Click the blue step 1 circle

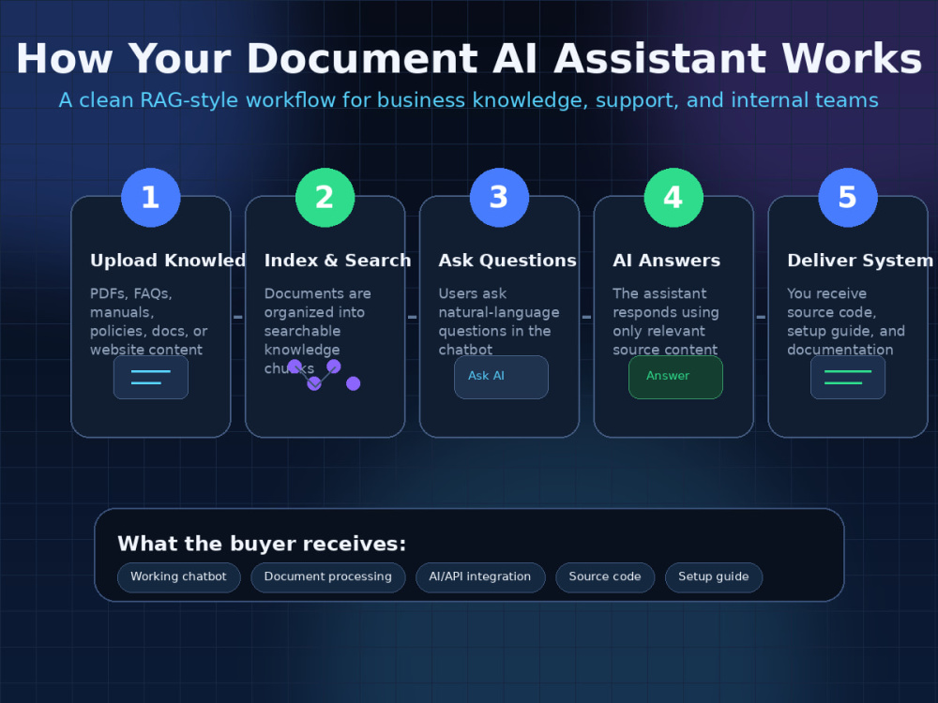(x=151, y=197)
